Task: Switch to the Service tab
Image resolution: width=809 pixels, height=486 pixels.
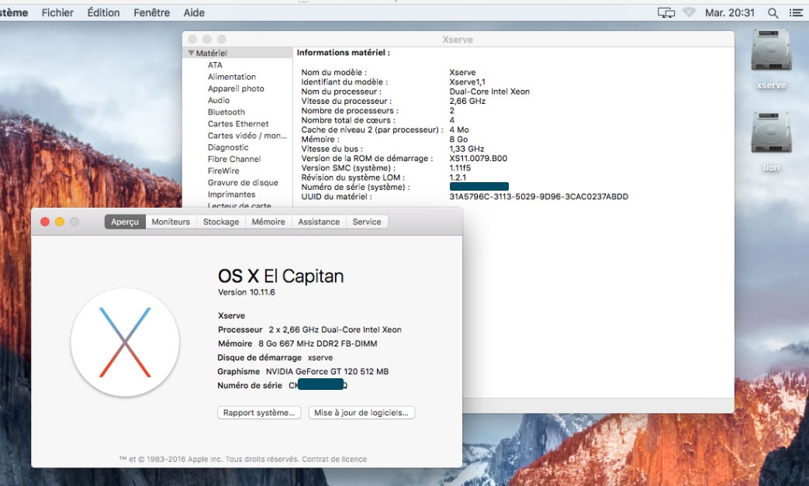Action: tap(367, 222)
